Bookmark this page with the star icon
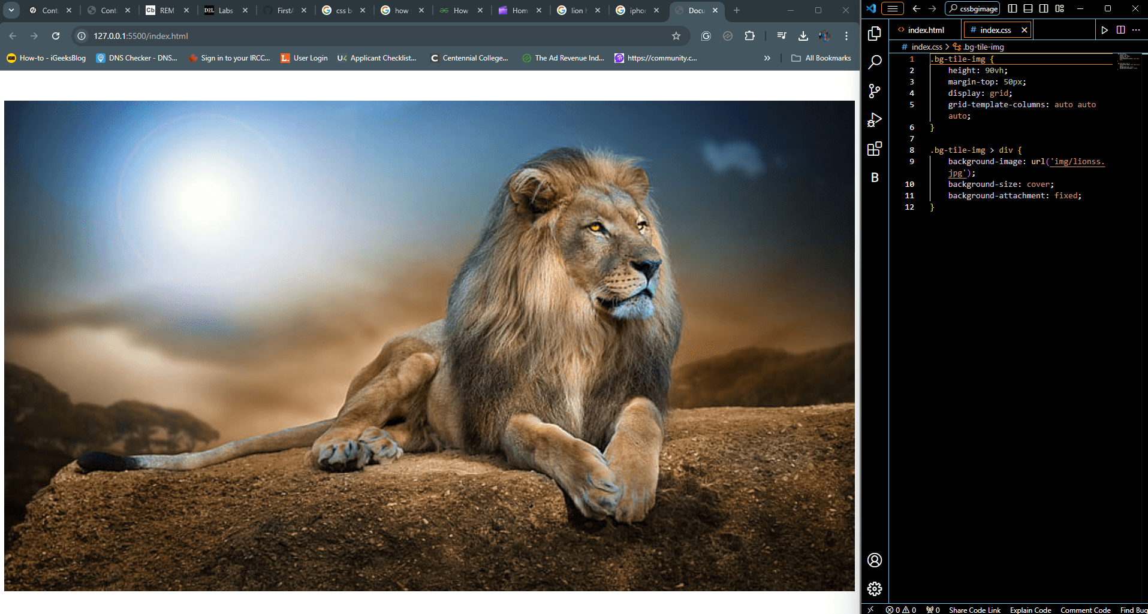Image resolution: width=1148 pixels, height=614 pixels. click(676, 36)
